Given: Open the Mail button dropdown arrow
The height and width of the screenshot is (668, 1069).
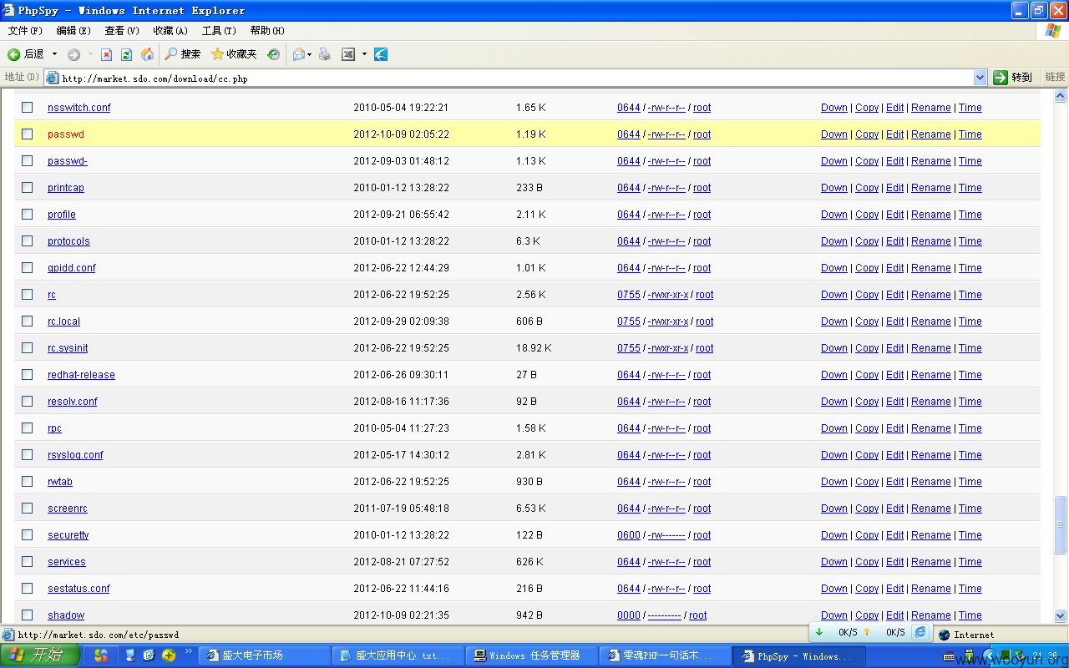Looking at the screenshot, I should click(309, 54).
